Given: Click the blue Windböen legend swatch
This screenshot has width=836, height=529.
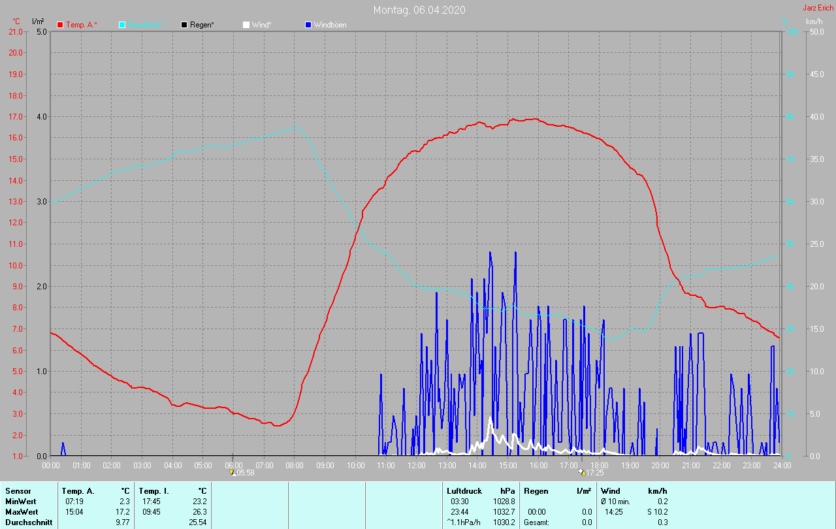Looking at the screenshot, I should [308, 25].
